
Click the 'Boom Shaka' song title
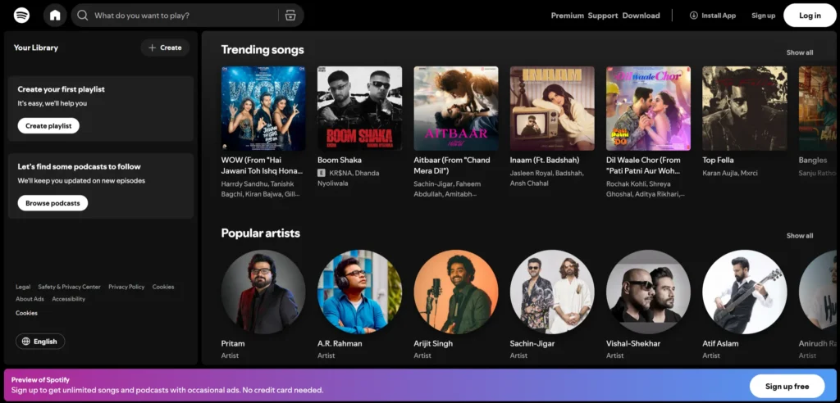coord(340,160)
